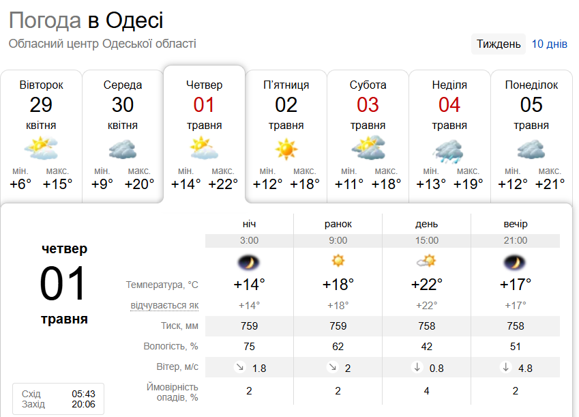Screen dimensions: 579x417
Task: Select the Вівторок 29 квітня day tab
Action: pyautogui.click(x=41, y=104)
